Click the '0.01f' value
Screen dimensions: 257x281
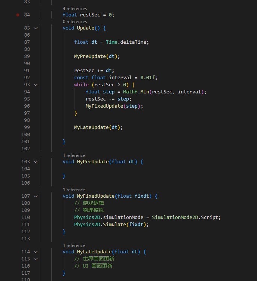[147, 78]
